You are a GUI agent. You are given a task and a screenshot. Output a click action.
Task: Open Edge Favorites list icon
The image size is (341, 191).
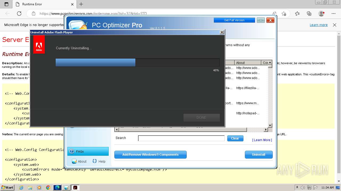point(297,14)
